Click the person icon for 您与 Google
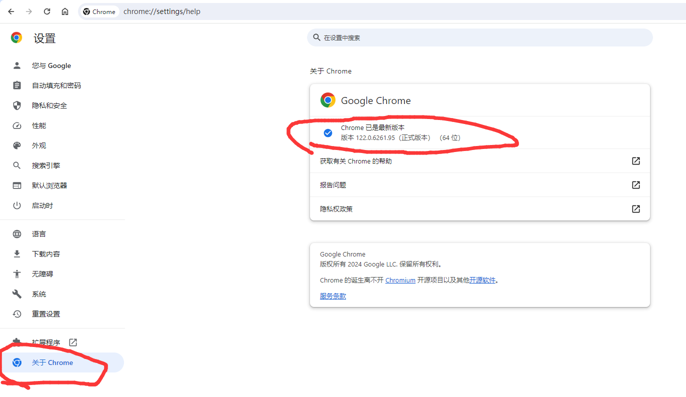Screen dimensions: 686x397 (x=17, y=65)
